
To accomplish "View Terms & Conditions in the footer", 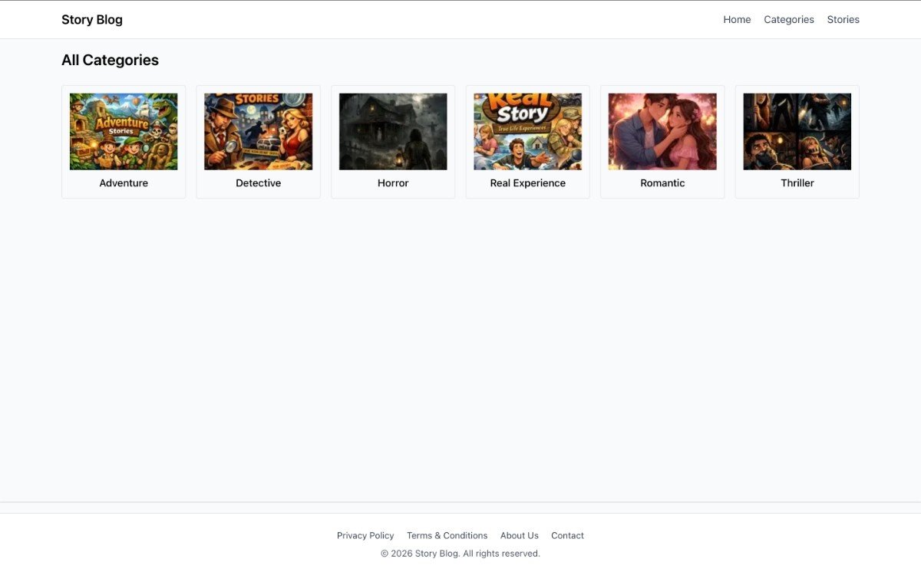I will [447, 536].
